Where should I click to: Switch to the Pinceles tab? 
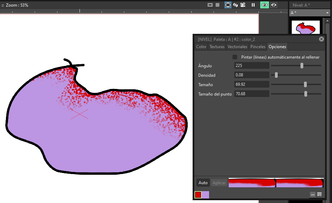click(x=258, y=46)
